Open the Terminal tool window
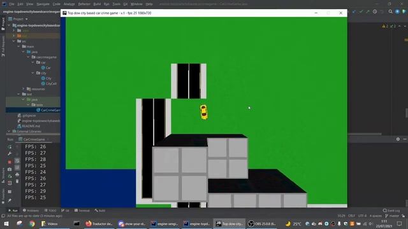Viewport: 408px width, 229px height. pos(82,211)
